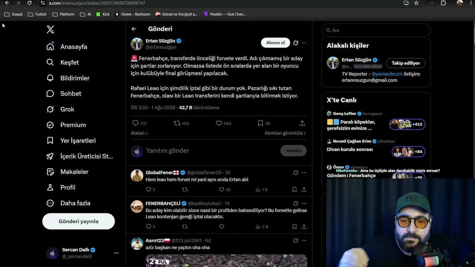This screenshot has height=267, width=475.
Task: Click the Grok icon on Asrn123's reply
Action: (x=296, y=240)
